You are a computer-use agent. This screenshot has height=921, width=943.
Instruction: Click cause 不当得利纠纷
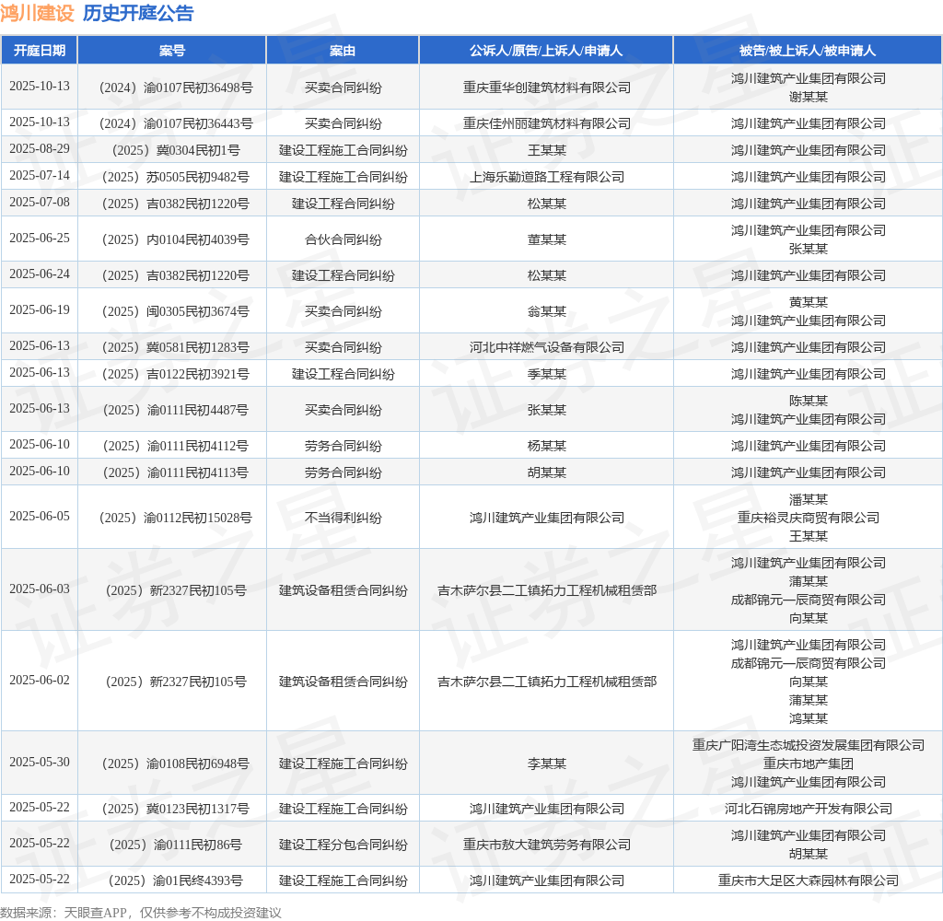click(x=343, y=518)
